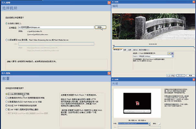Choose stream from Flash Video Streaming Service option
This screenshot has width=196, height=129.
[6, 98]
